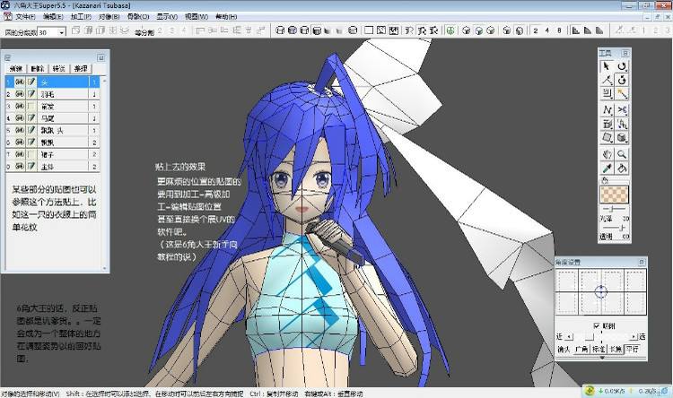673x398 pixels.
Task: Switch to second shaded cube display mode
Action: click(293, 30)
